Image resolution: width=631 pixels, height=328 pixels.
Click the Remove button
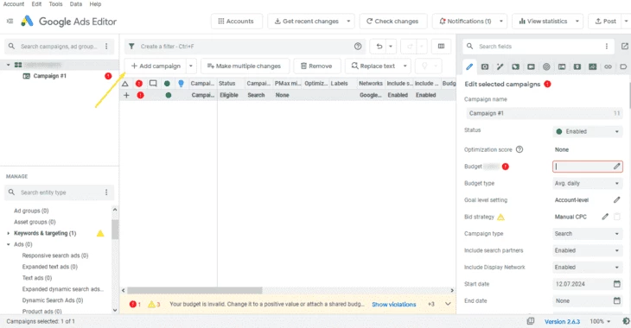316,66
